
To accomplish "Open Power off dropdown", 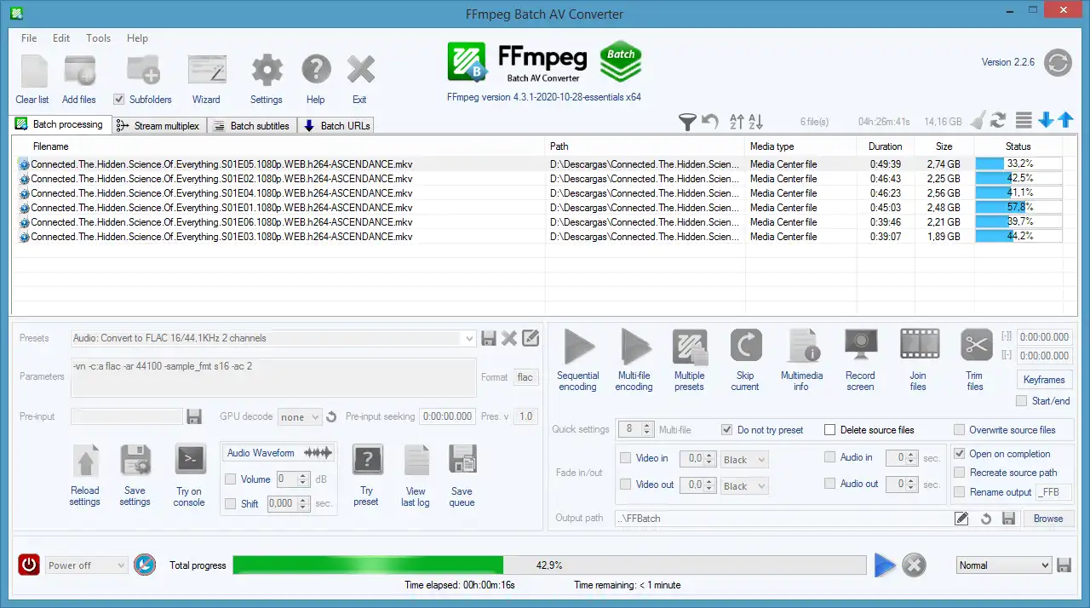I will click(x=86, y=565).
